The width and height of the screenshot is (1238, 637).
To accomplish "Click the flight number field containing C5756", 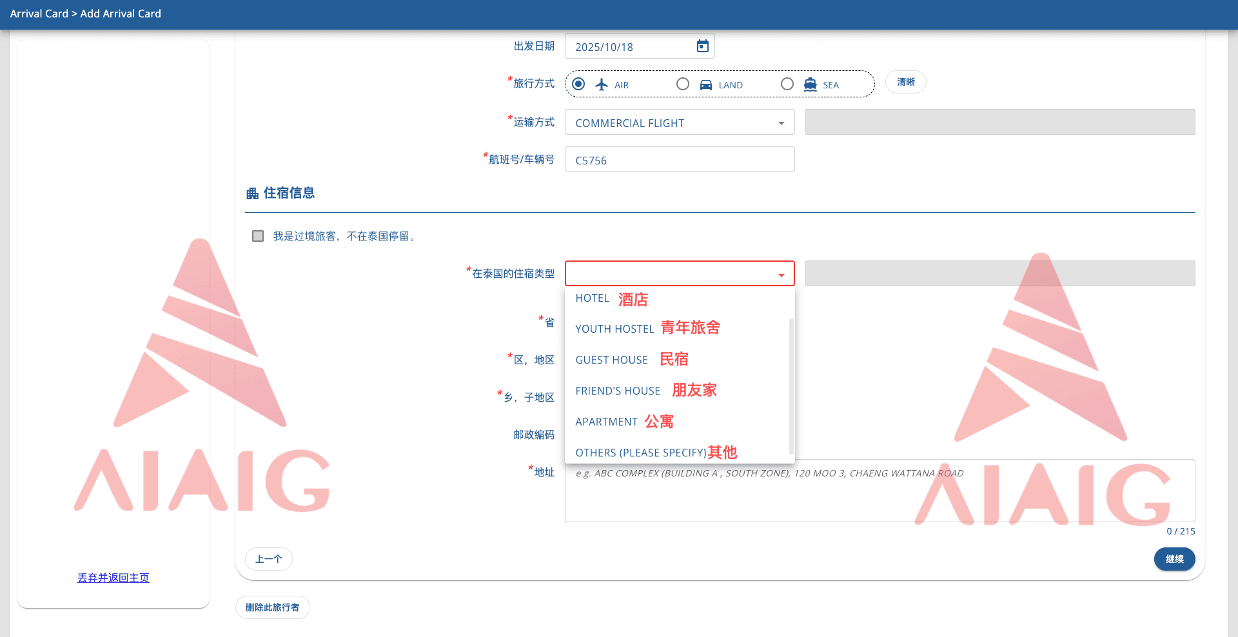I will pos(680,159).
